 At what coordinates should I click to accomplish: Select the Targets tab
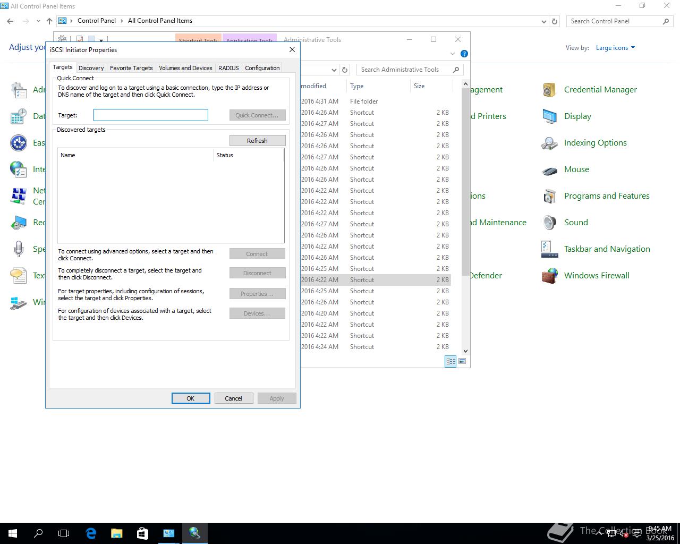(x=62, y=67)
